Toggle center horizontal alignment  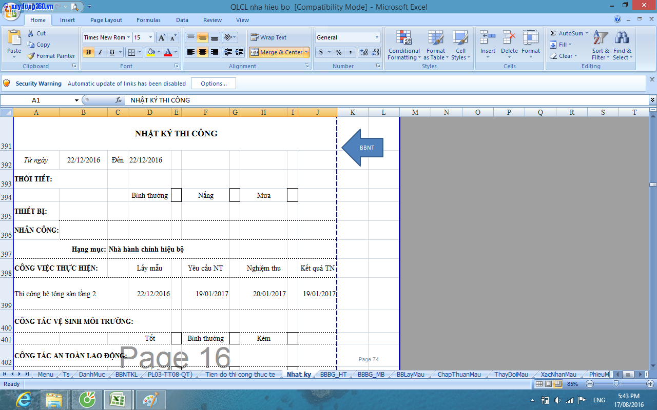click(x=203, y=52)
